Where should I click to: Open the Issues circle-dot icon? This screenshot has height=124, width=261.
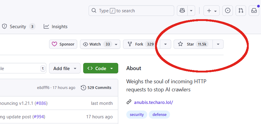[x=227, y=11]
